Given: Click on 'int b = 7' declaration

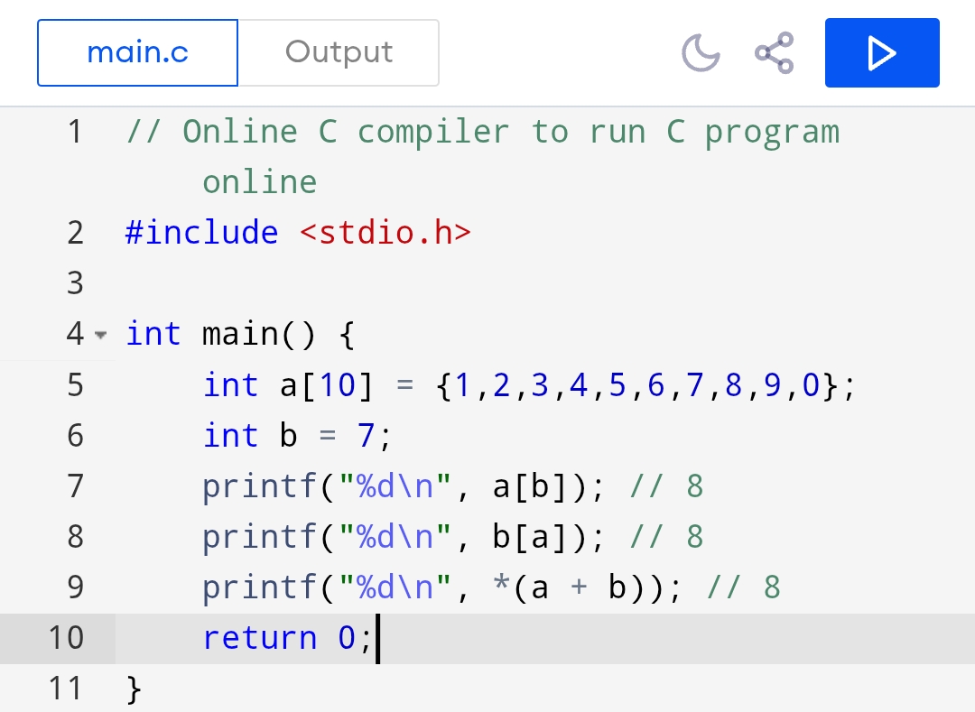Looking at the screenshot, I should click(x=297, y=436).
